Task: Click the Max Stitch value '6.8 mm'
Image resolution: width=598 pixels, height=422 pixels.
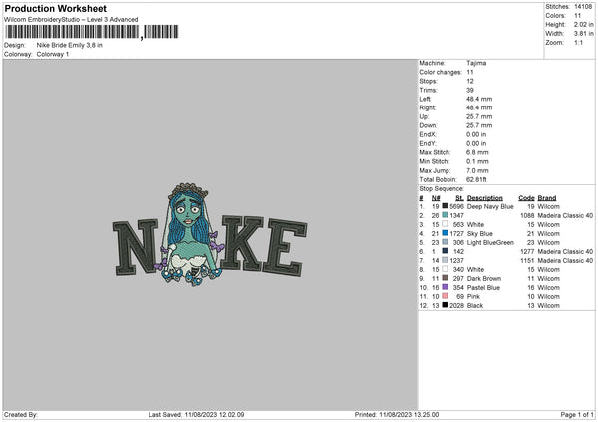Action: [x=477, y=152]
